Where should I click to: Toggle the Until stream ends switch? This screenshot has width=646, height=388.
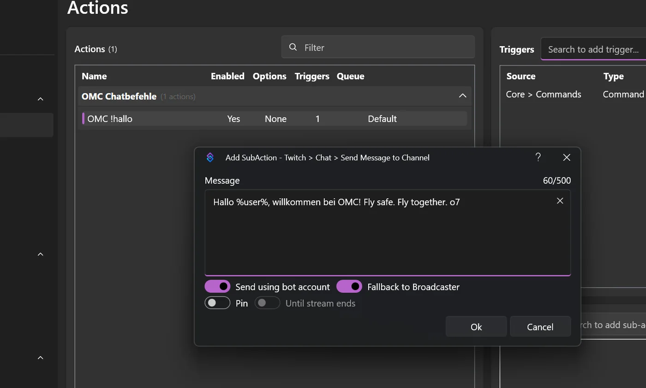tap(268, 303)
